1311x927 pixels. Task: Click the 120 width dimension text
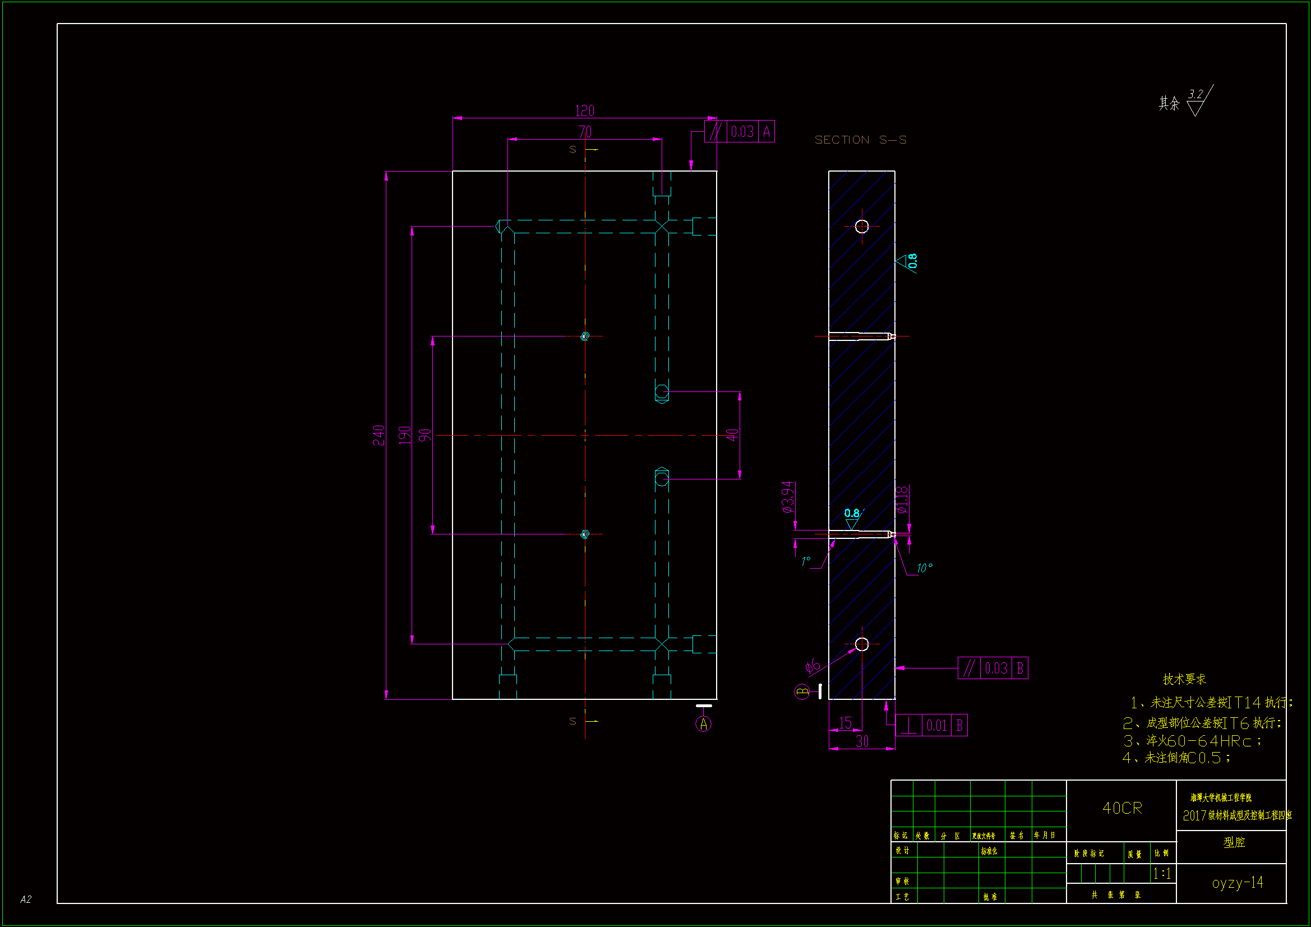coord(584,111)
